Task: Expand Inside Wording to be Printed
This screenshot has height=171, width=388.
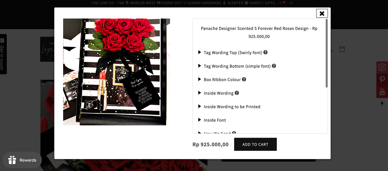Action: click(229, 107)
